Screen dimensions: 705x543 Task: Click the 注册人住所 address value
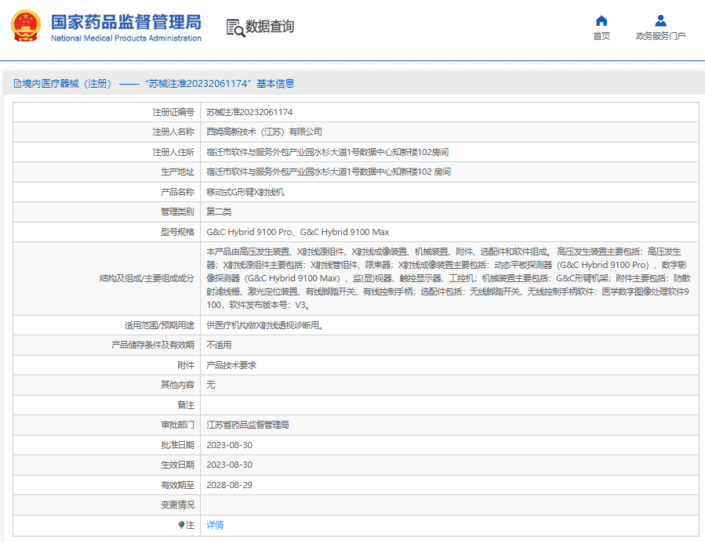(327, 152)
